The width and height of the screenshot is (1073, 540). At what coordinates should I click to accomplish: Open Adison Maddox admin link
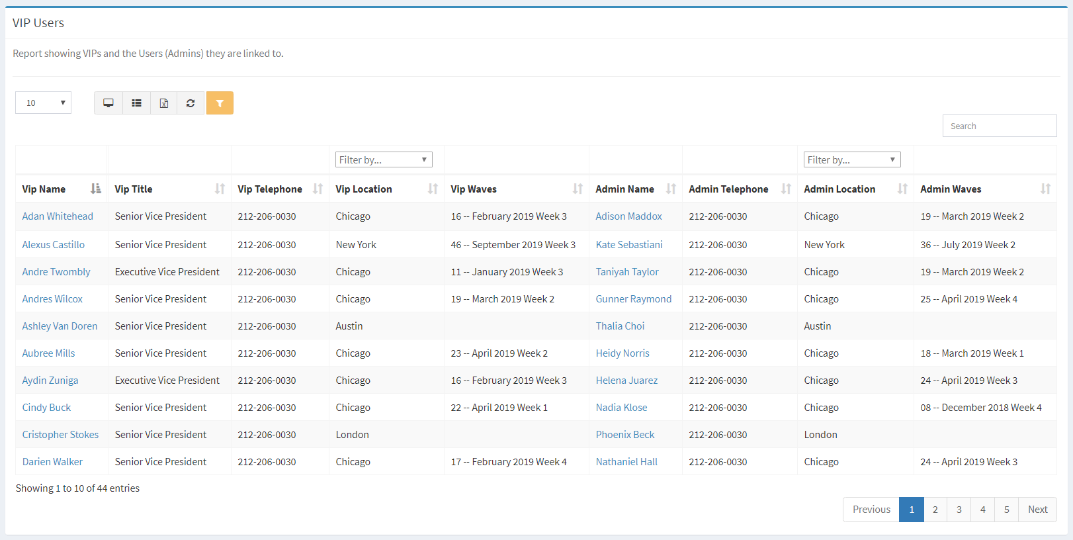click(x=628, y=216)
